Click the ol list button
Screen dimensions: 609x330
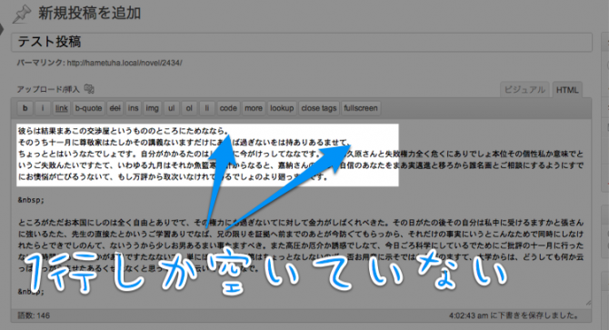coord(189,108)
